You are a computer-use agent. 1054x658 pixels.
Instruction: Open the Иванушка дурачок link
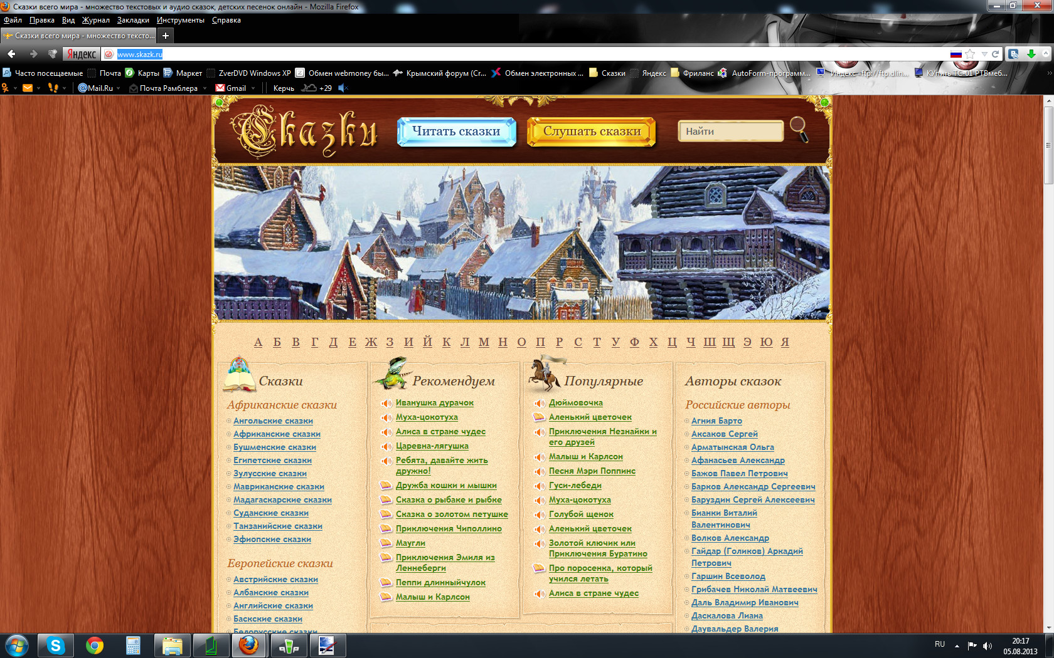click(435, 403)
